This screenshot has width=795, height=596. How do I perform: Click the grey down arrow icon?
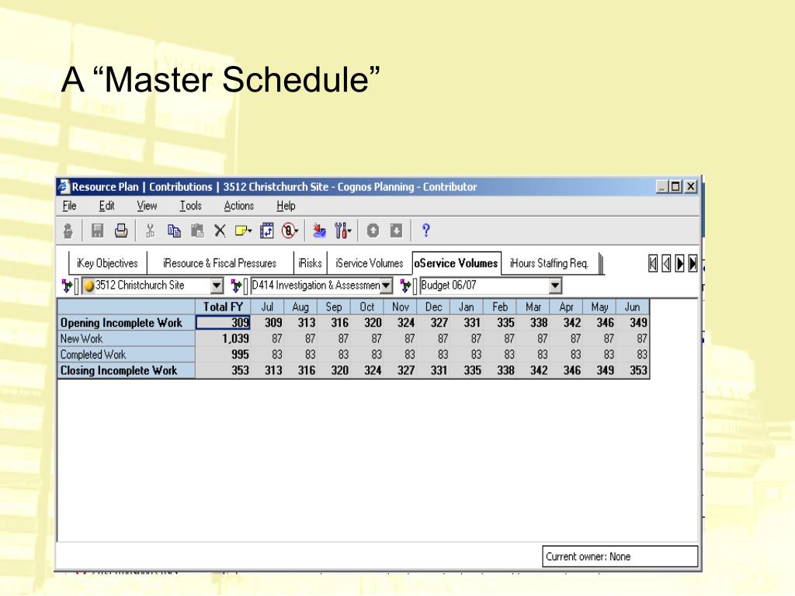pos(396,231)
